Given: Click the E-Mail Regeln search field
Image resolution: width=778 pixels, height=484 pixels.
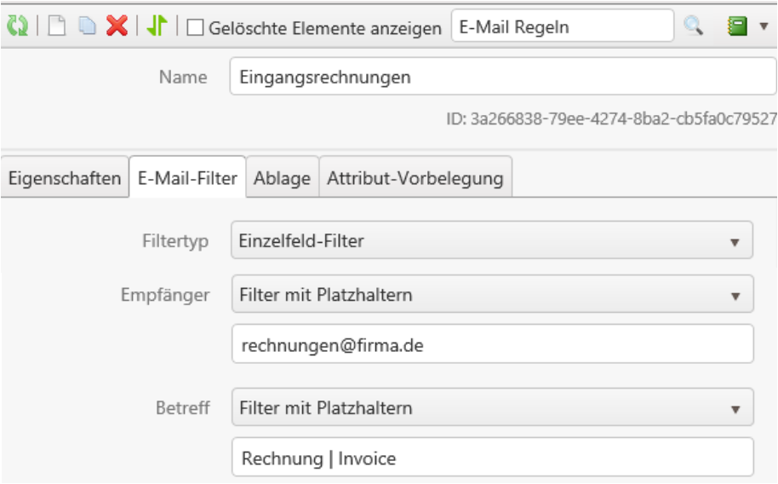Looking at the screenshot, I should [x=562, y=26].
